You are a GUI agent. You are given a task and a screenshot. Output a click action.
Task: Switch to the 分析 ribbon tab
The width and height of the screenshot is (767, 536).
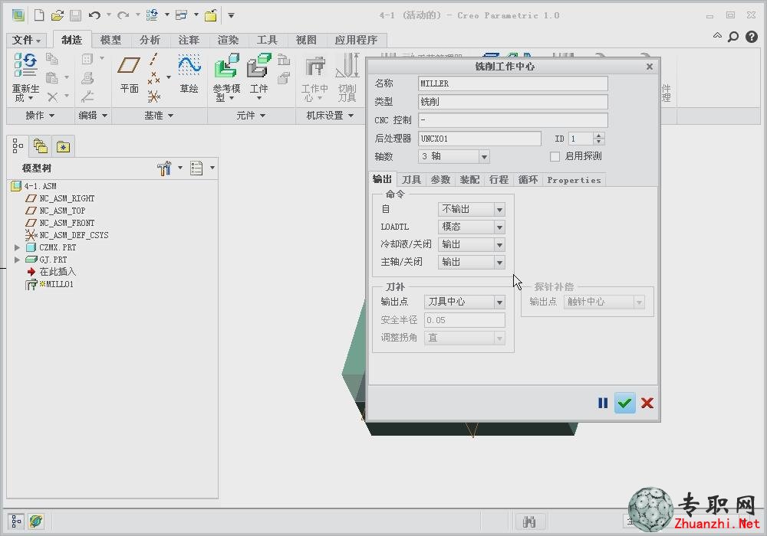pos(150,40)
